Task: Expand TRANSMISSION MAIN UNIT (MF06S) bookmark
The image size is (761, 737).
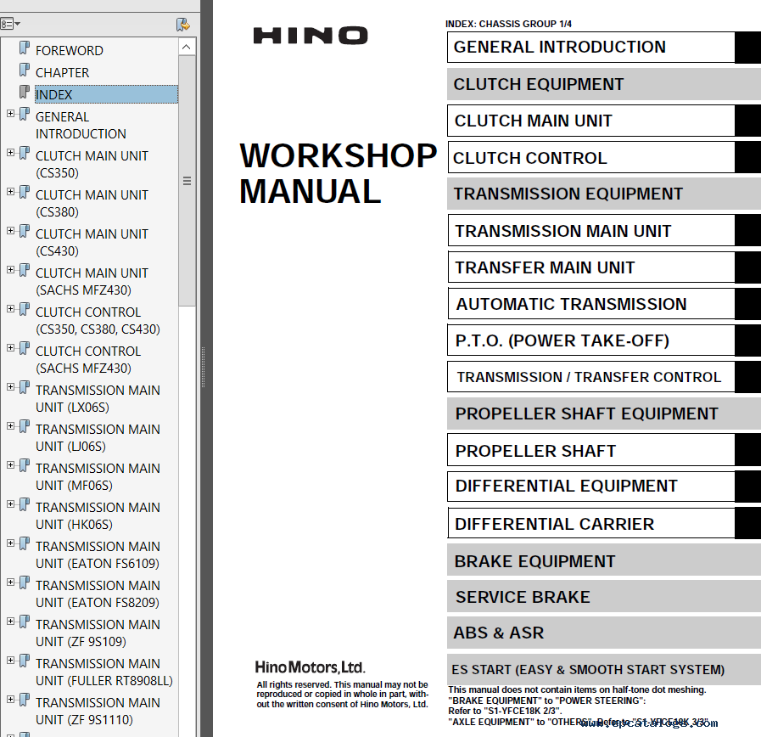Action: 11,465
